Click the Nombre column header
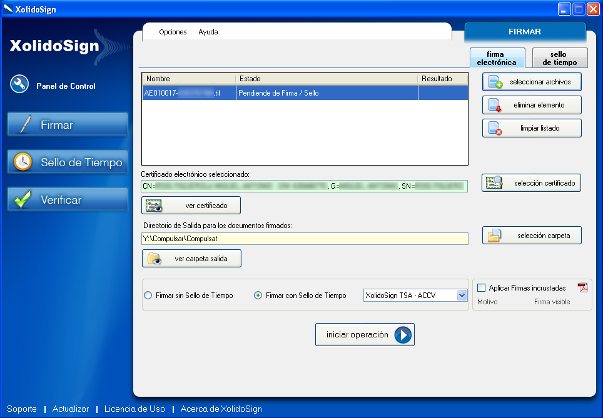 pos(189,79)
